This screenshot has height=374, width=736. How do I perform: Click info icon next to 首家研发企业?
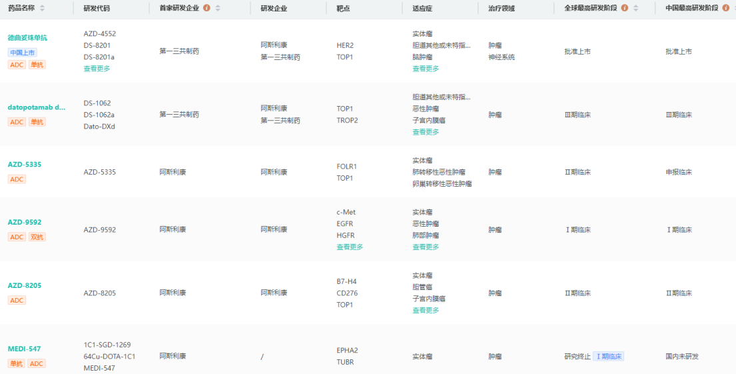click(206, 9)
